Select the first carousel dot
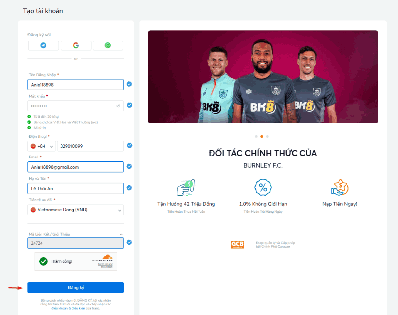Screen dimensions: 398x315 [x=256, y=136]
